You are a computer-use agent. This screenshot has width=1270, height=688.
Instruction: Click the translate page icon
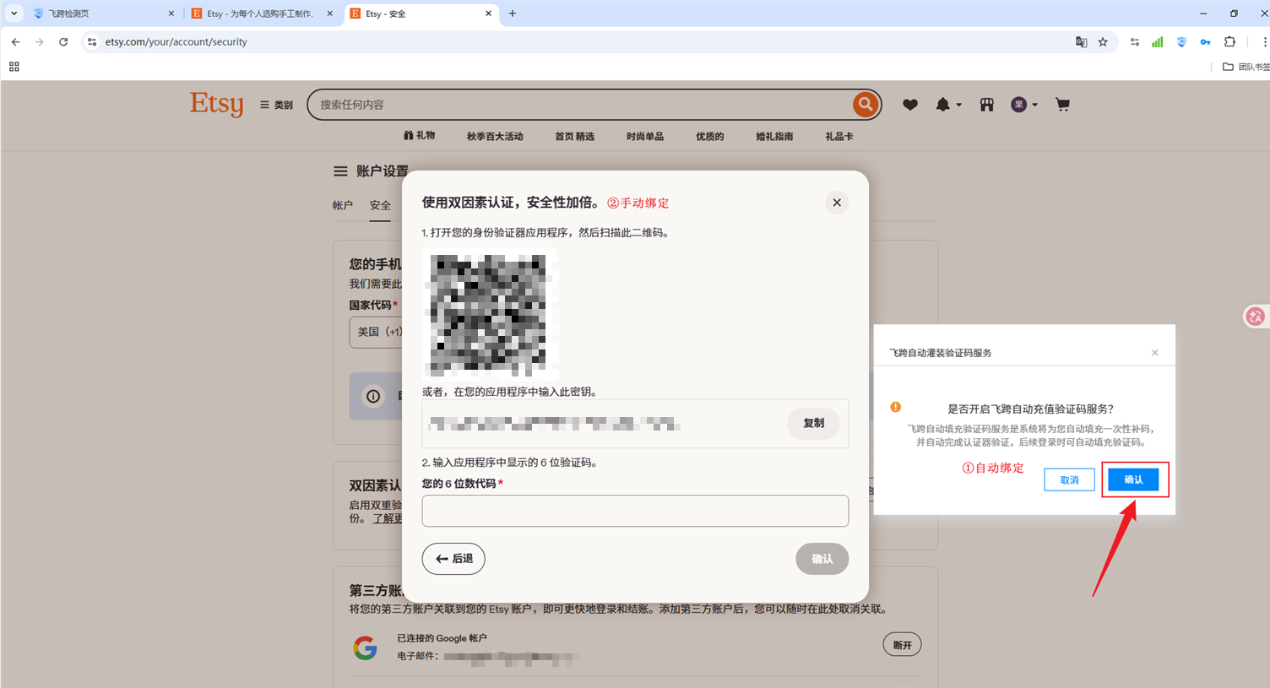(1081, 41)
